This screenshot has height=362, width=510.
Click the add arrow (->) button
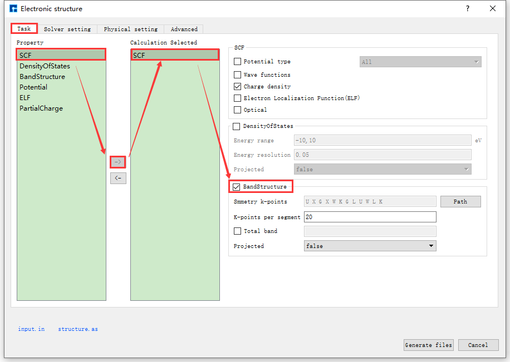pos(118,162)
